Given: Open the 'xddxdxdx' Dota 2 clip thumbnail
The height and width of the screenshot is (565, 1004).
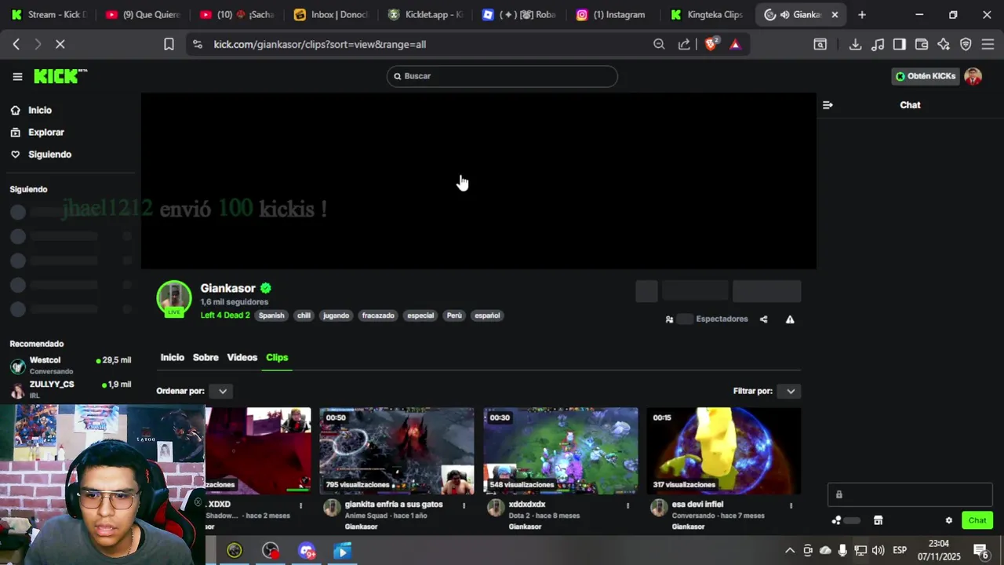Looking at the screenshot, I should tap(561, 450).
